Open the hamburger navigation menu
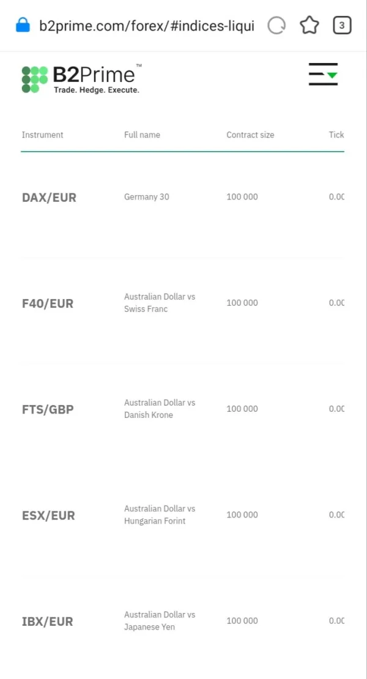The image size is (367, 679). (x=323, y=75)
